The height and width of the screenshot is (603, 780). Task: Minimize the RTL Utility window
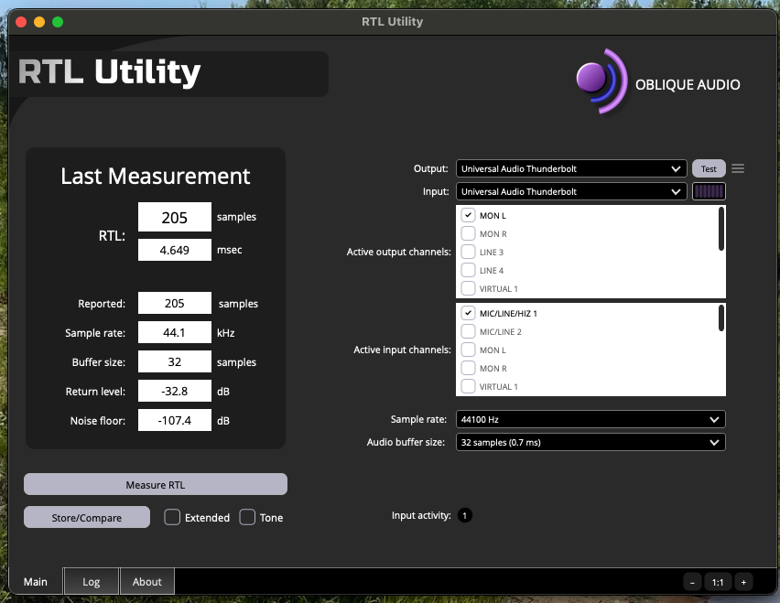pos(39,22)
